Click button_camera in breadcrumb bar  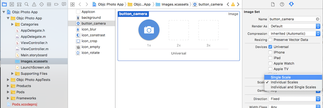[208, 4]
